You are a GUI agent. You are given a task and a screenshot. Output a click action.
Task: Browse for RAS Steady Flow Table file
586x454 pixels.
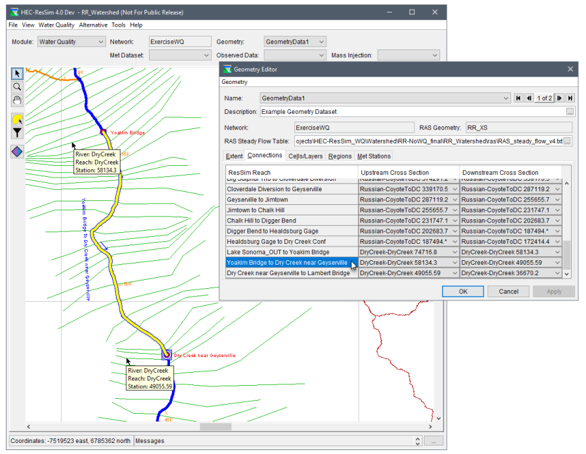(x=567, y=141)
